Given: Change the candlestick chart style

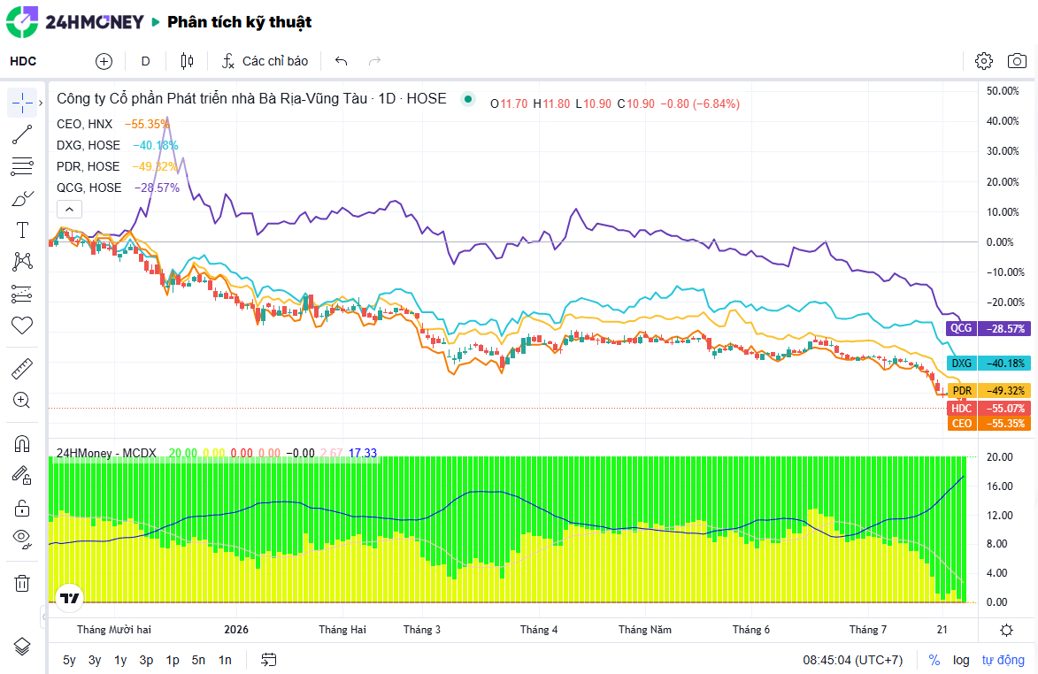Looking at the screenshot, I should pos(188,62).
